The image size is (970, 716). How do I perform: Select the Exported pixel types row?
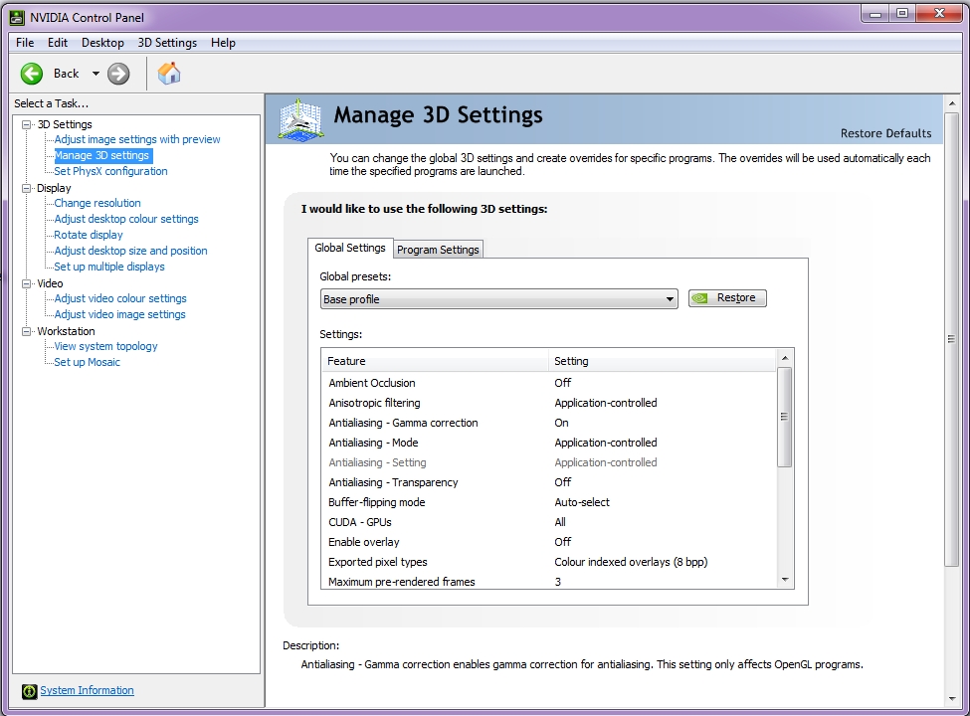tap(549, 562)
